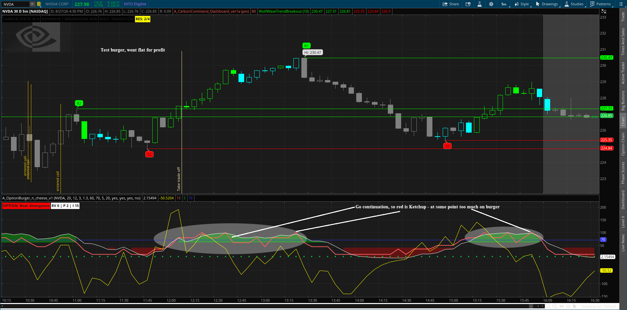Screen dimensions: 627x310
Task: Select the pointer tool icon at bottom
Action: pyautogui.click(x=575, y=306)
